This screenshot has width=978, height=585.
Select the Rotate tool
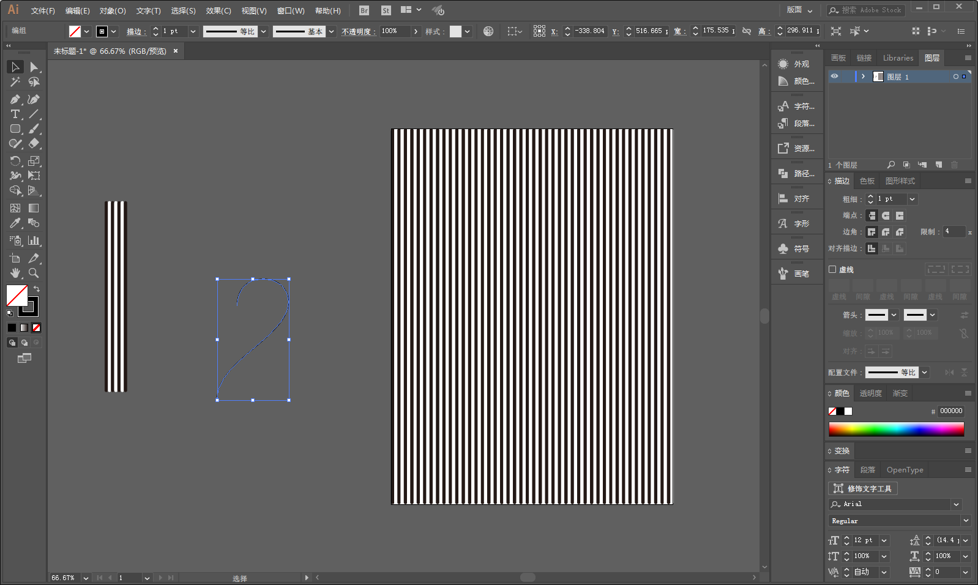pyautogui.click(x=15, y=161)
